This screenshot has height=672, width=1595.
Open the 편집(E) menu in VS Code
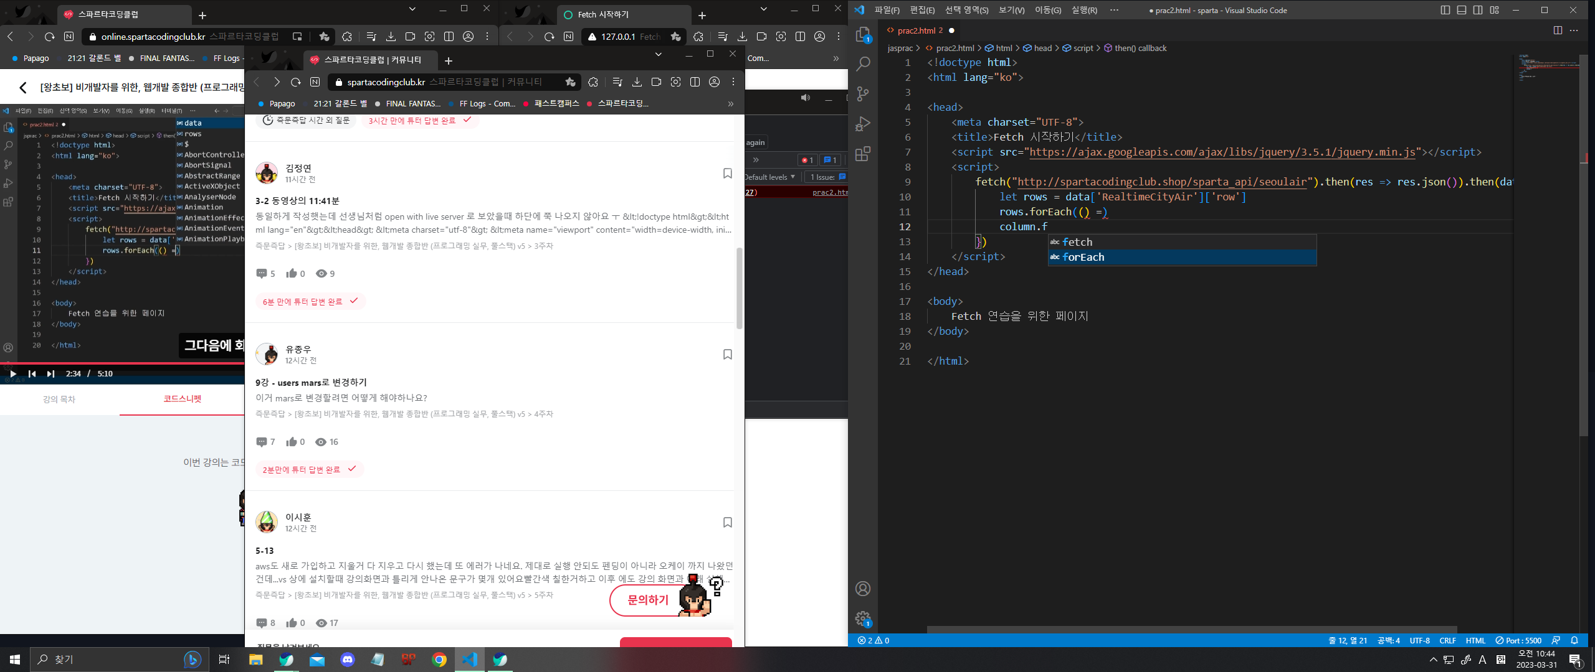click(922, 10)
